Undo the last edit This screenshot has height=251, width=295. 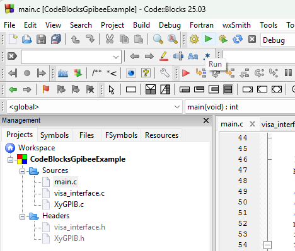[x=75, y=39]
